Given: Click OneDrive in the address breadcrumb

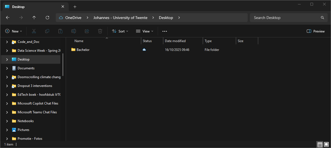Looking at the screenshot, I should [73, 18].
